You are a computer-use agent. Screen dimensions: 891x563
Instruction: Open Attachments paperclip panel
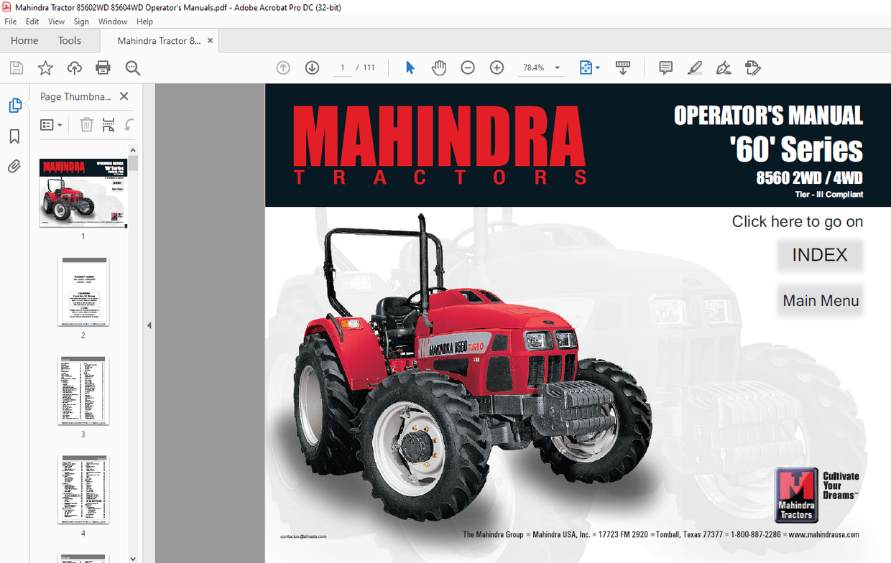tap(14, 167)
